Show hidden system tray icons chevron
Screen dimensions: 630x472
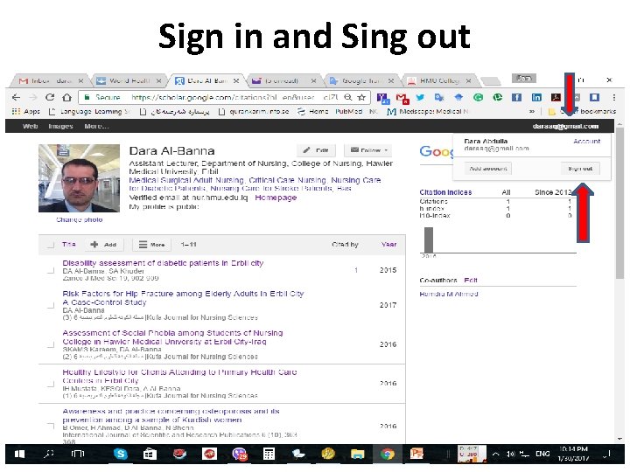click(x=495, y=454)
